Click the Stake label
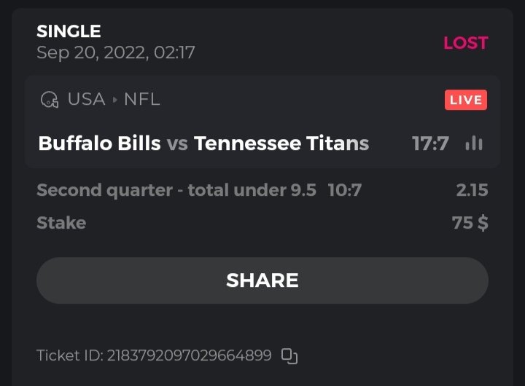This screenshot has width=525, height=386. click(61, 223)
